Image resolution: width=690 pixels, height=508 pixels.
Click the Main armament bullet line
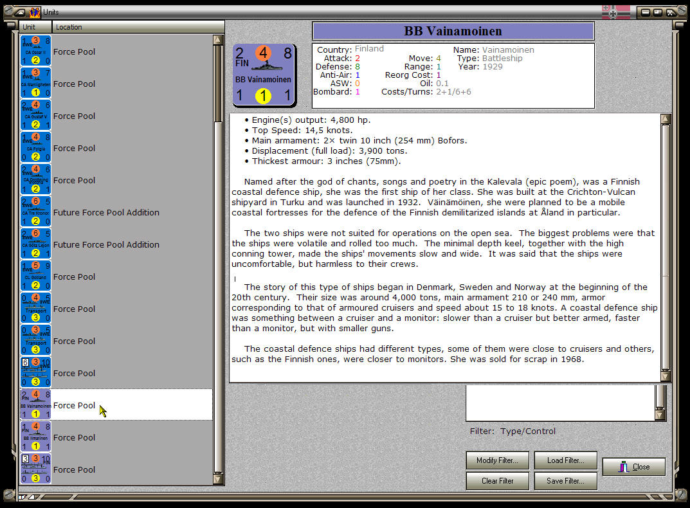356,140
